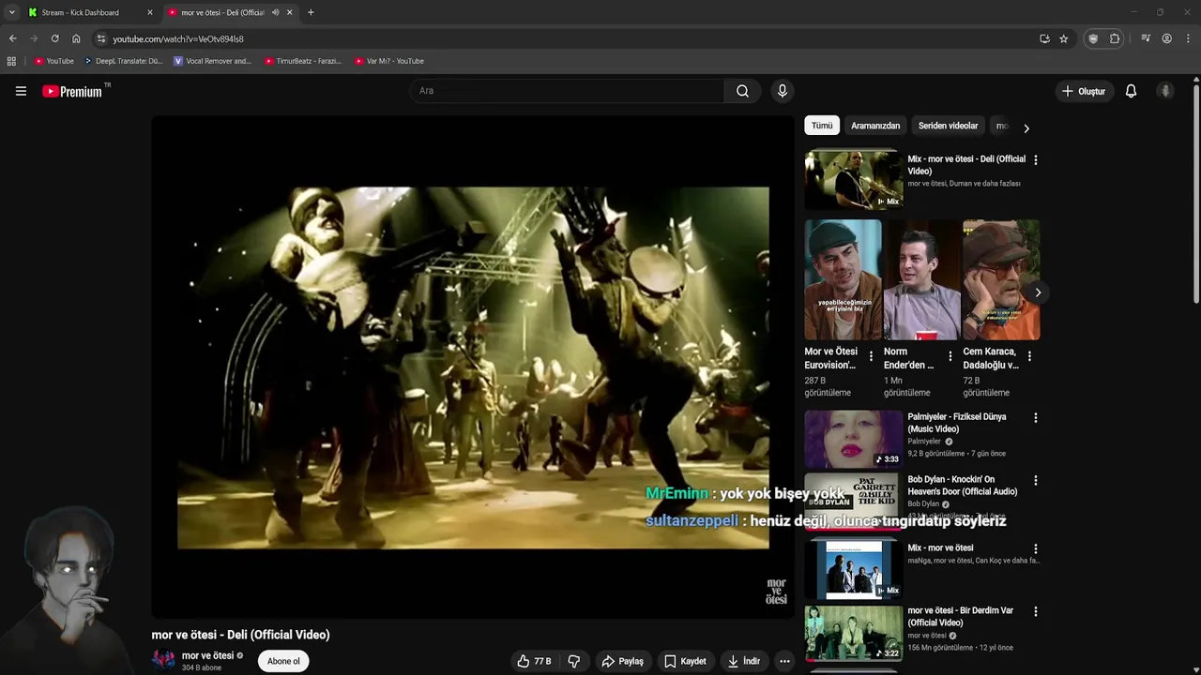Image resolution: width=1201 pixels, height=675 pixels.
Task: Open the extensions puzzle icon
Action: point(1115,38)
